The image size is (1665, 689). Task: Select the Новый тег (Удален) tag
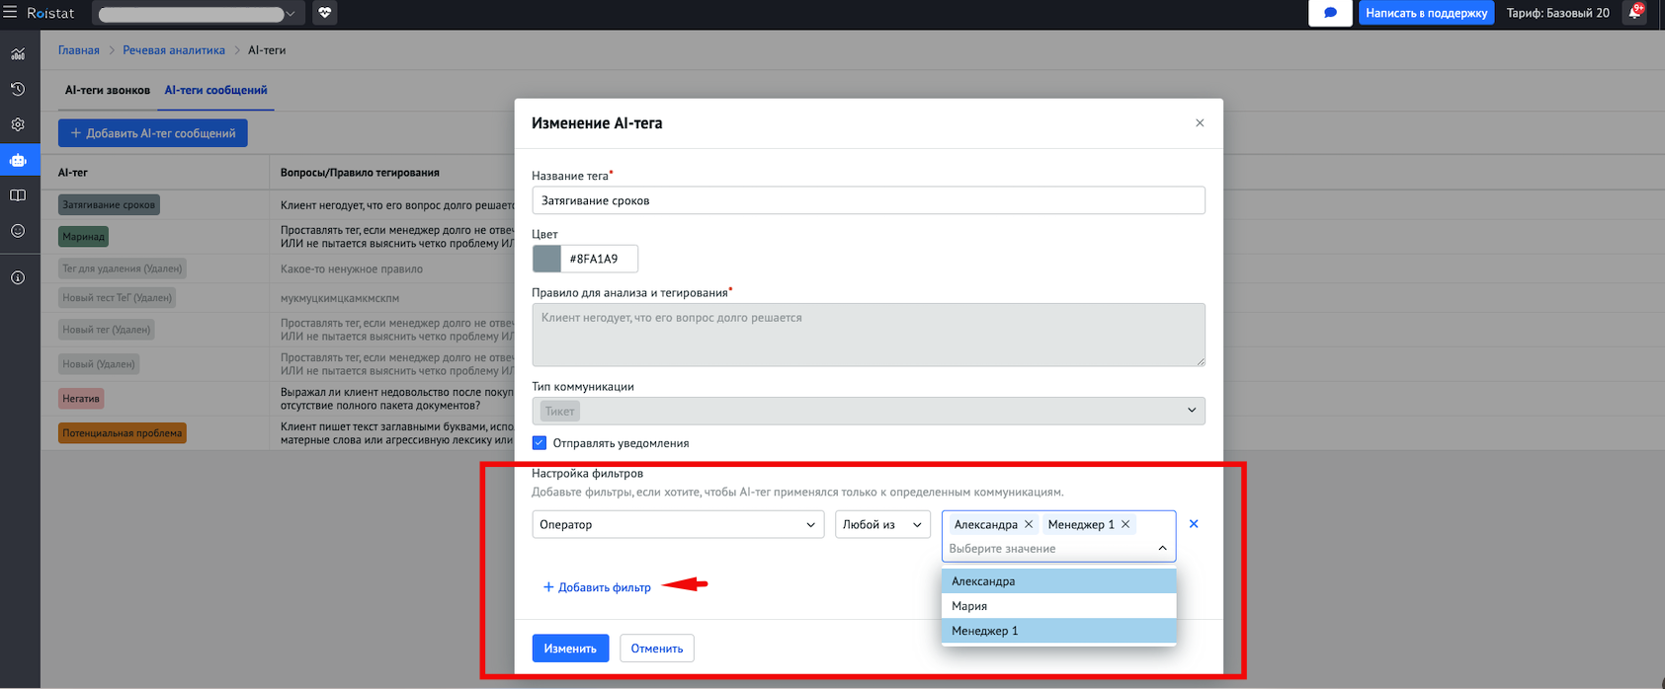107,330
